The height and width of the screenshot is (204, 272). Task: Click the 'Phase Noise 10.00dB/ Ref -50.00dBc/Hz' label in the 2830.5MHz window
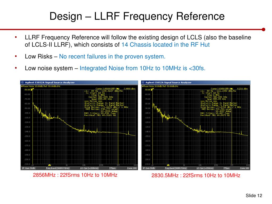[160, 86]
